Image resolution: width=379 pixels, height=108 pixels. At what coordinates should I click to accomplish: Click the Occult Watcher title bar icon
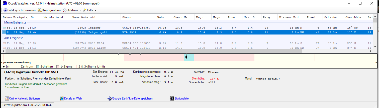tap(5, 3)
